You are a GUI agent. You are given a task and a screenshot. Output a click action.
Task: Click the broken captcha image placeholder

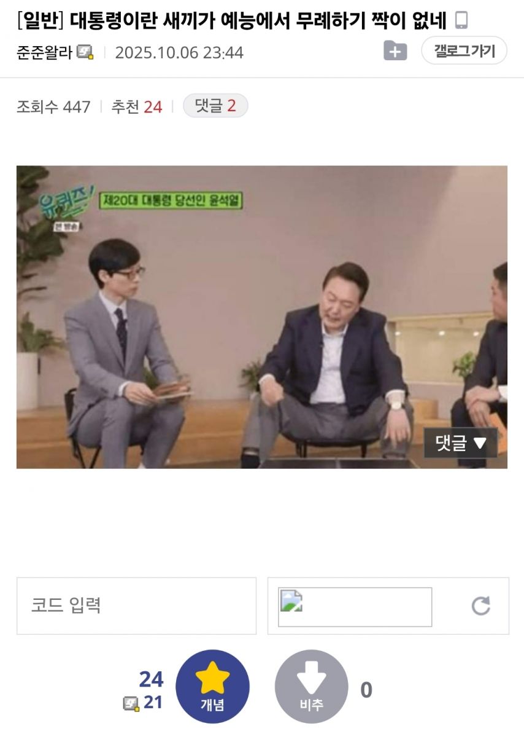[x=355, y=607]
